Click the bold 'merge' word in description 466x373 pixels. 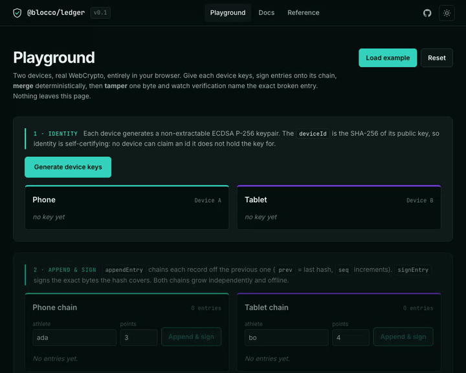tap(23, 86)
